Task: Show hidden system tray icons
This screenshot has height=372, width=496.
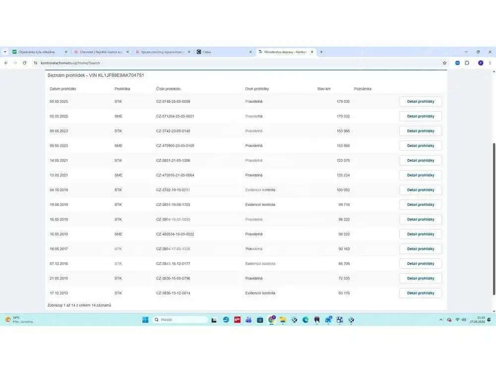Action: point(441,320)
